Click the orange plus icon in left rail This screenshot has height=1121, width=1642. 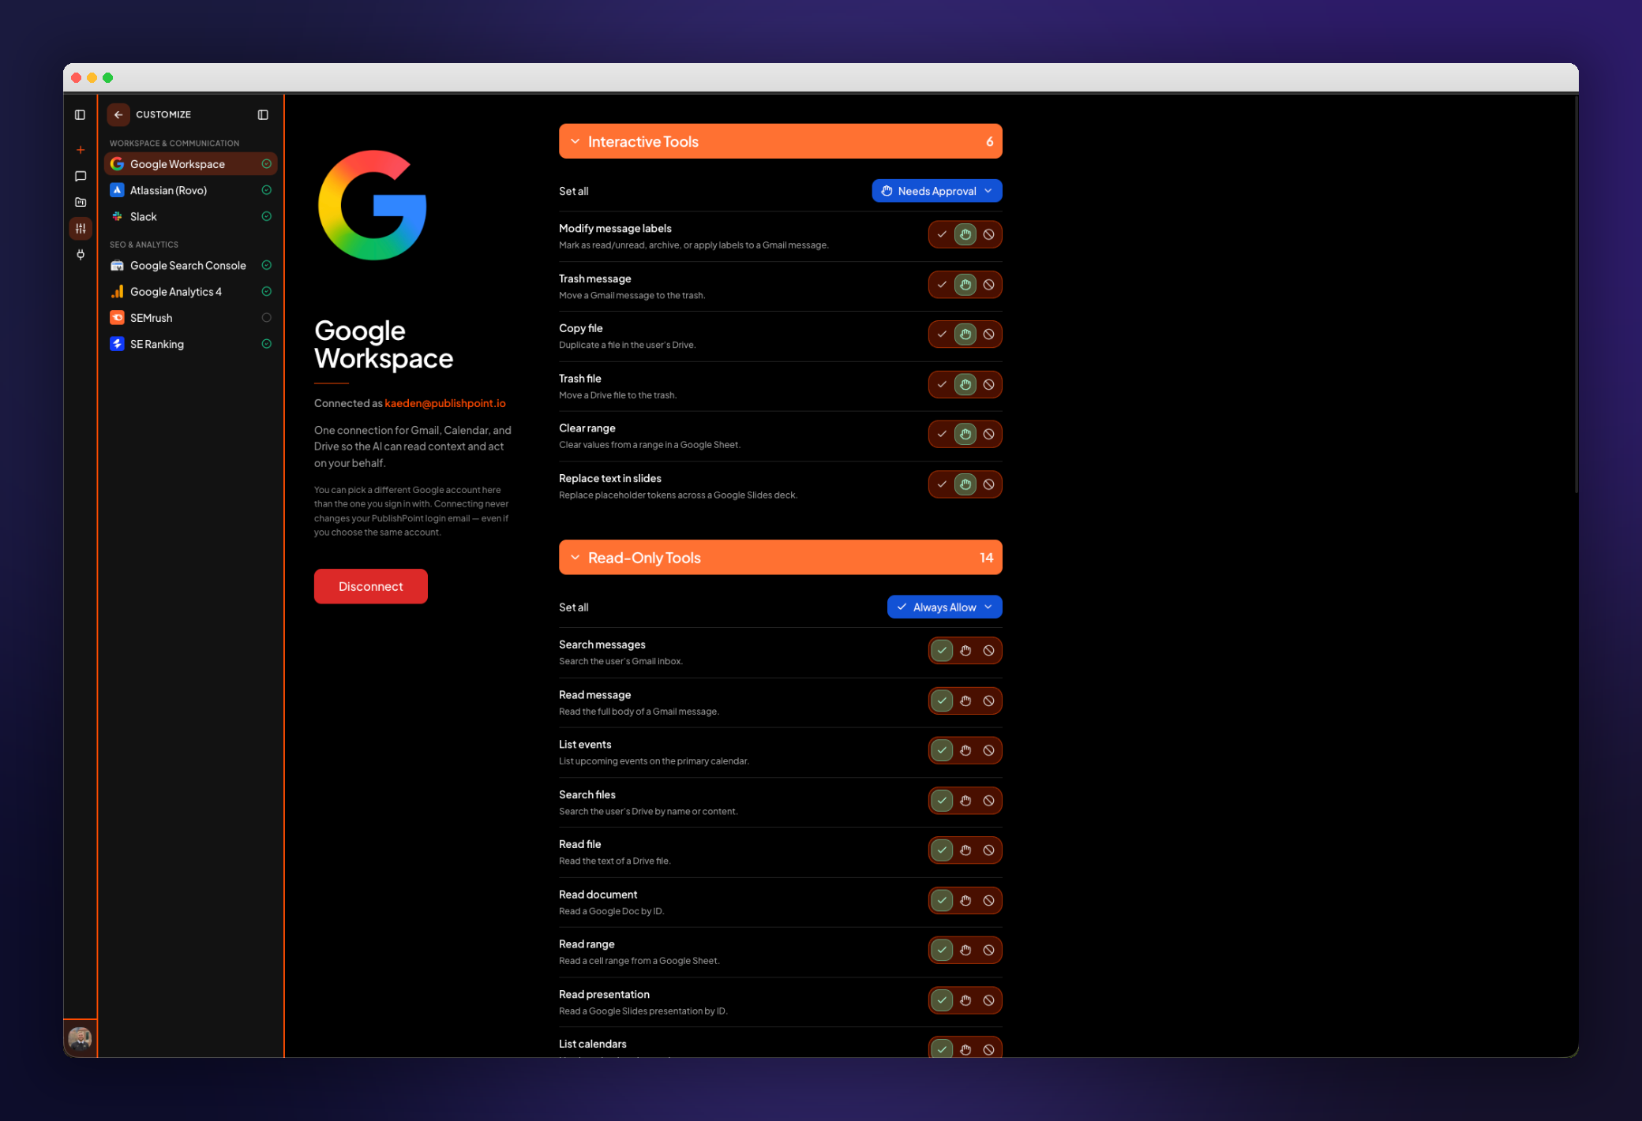pos(80,150)
